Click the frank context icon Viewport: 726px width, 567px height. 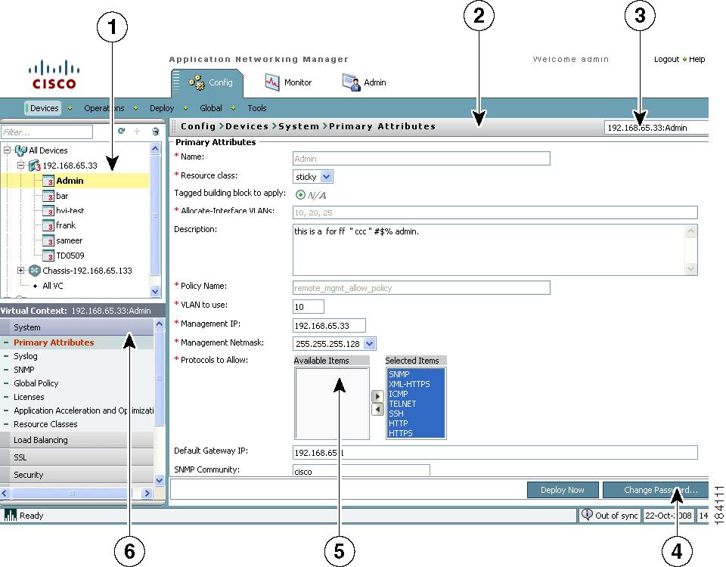pos(48,225)
